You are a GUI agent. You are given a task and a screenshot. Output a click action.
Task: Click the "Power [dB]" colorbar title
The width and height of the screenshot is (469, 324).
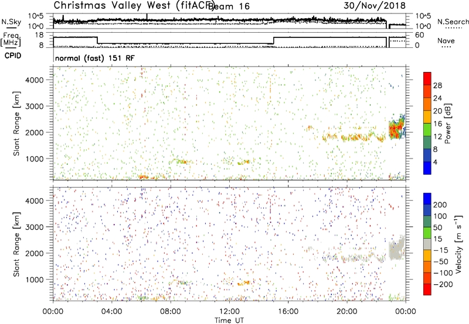point(448,123)
